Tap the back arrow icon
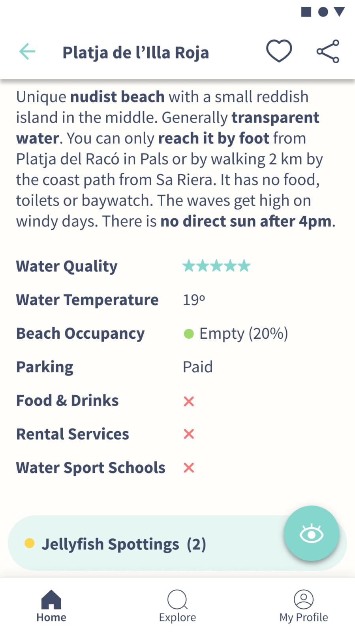Screen dimensions: 355x632 27,51
